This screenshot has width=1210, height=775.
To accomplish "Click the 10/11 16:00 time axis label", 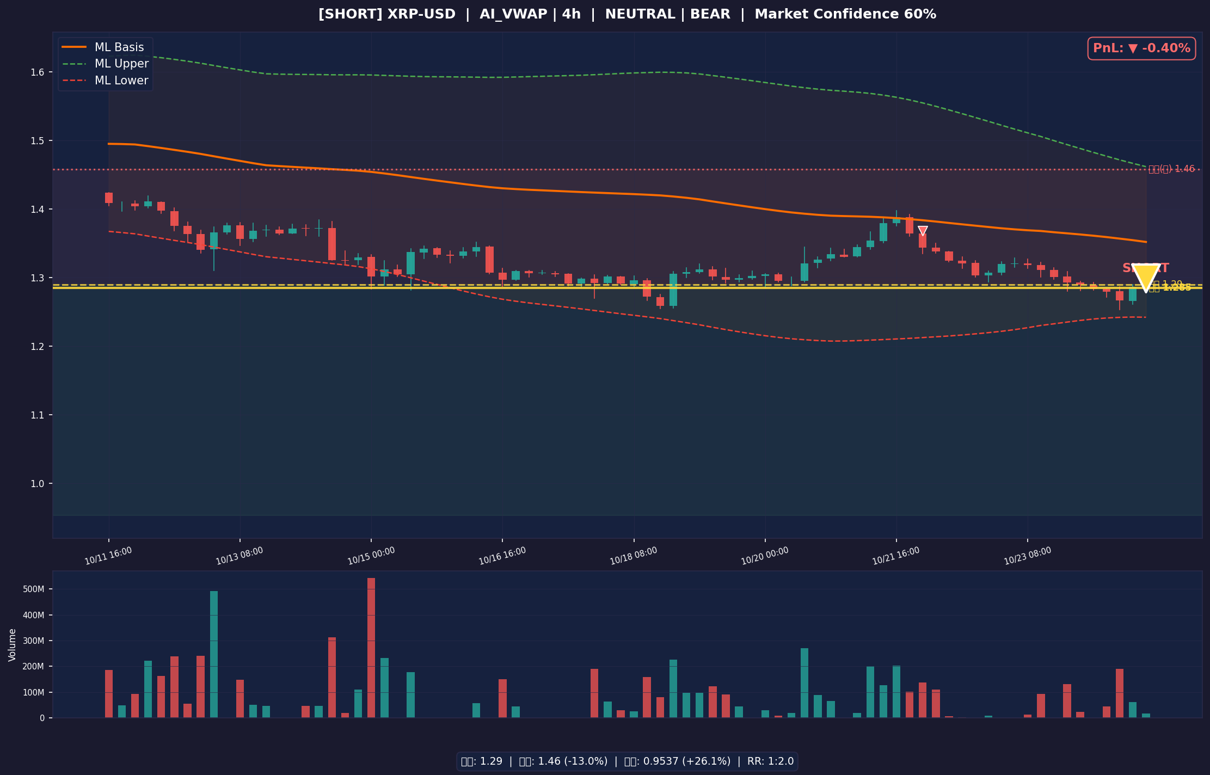I will (x=108, y=556).
